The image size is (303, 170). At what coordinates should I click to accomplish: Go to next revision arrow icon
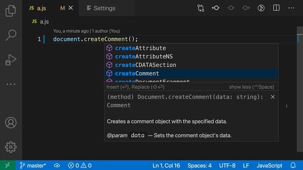[x=246, y=8]
